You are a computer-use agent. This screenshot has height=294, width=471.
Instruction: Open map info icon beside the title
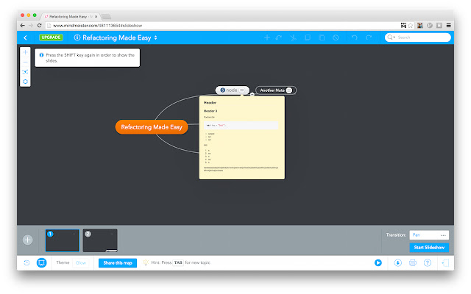click(x=77, y=37)
